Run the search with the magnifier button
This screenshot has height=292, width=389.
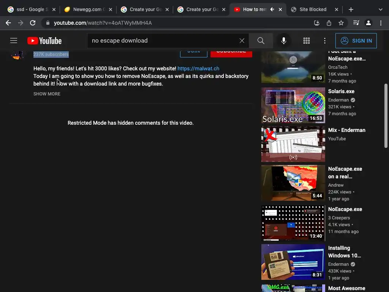pos(261,40)
